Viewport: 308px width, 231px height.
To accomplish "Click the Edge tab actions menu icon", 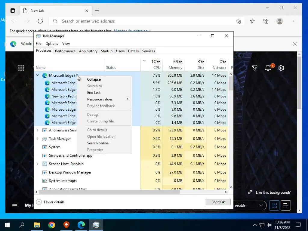I will [13, 11].
